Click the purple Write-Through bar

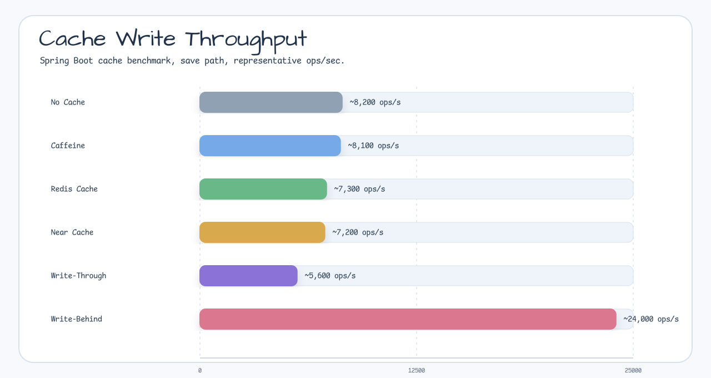tap(248, 276)
